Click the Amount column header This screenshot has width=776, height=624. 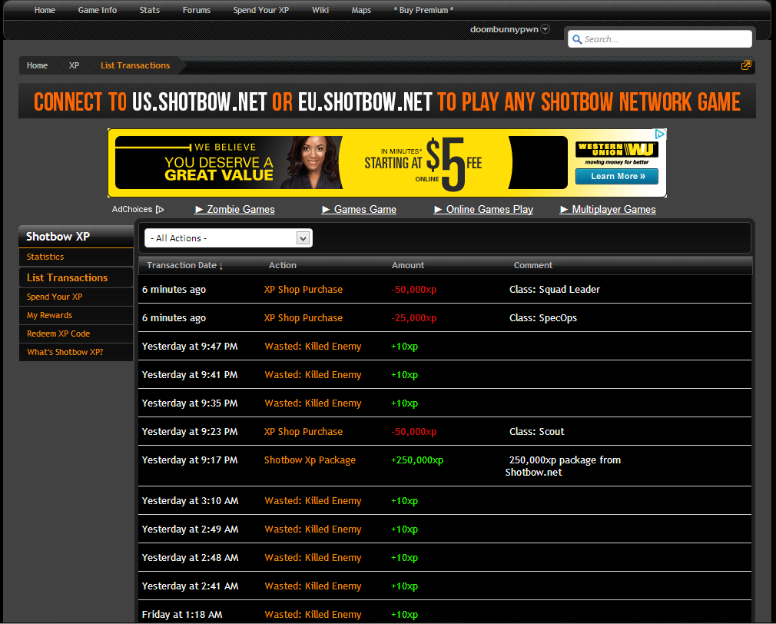tap(408, 265)
